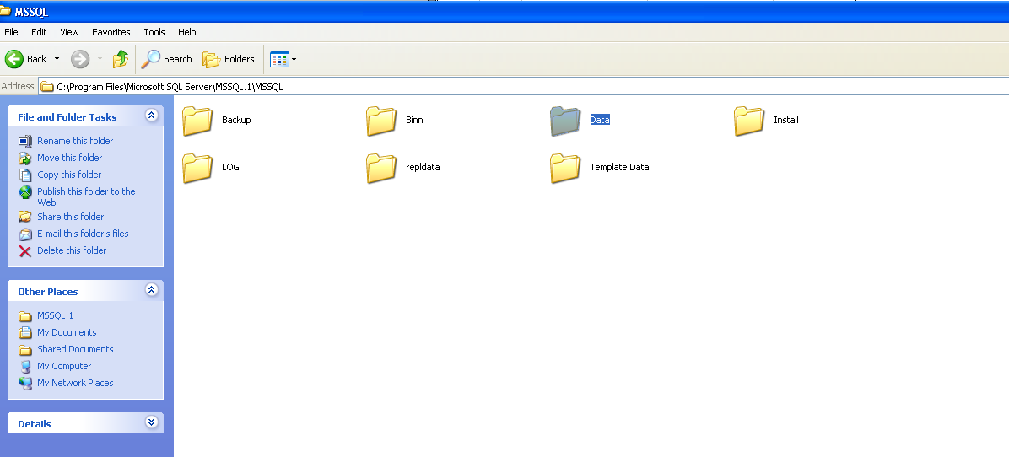The width and height of the screenshot is (1009, 457).
Task: Select the Install folder icon
Action: coord(749,121)
